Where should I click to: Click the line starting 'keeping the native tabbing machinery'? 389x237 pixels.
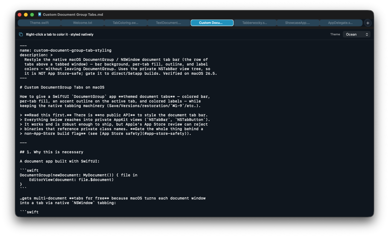(110, 106)
